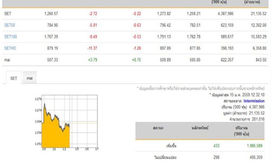Switch to the SET chart tab
The width and height of the screenshot is (271, 162).
(x=14, y=78)
